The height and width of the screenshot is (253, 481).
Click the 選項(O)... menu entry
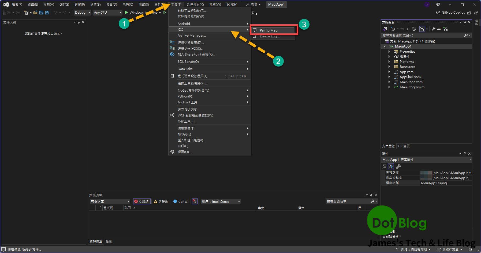(x=210, y=152)
